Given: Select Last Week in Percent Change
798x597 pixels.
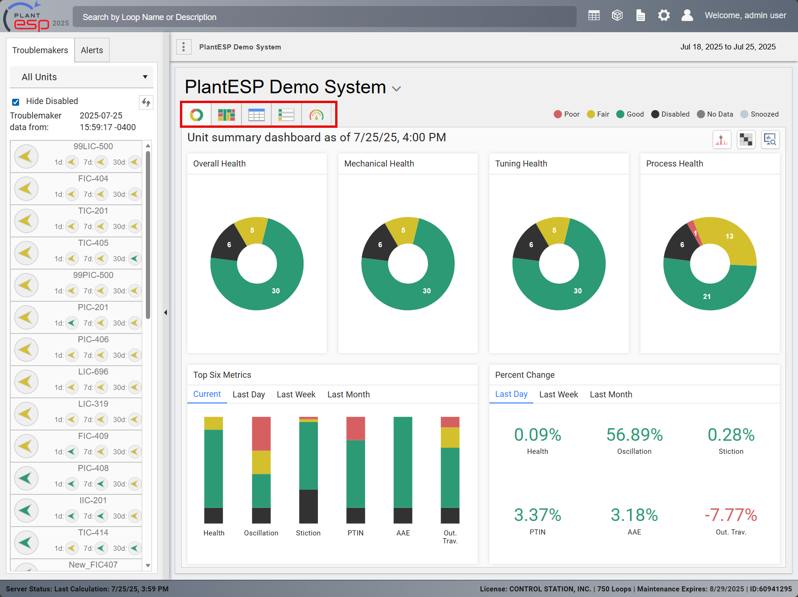Looking at the screenshot, I should click(x=558, y=395).
